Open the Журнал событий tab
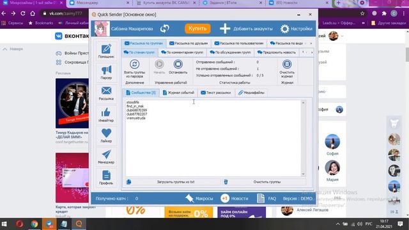The width and height of the screenshot is (409, 230). pos(178,93)
